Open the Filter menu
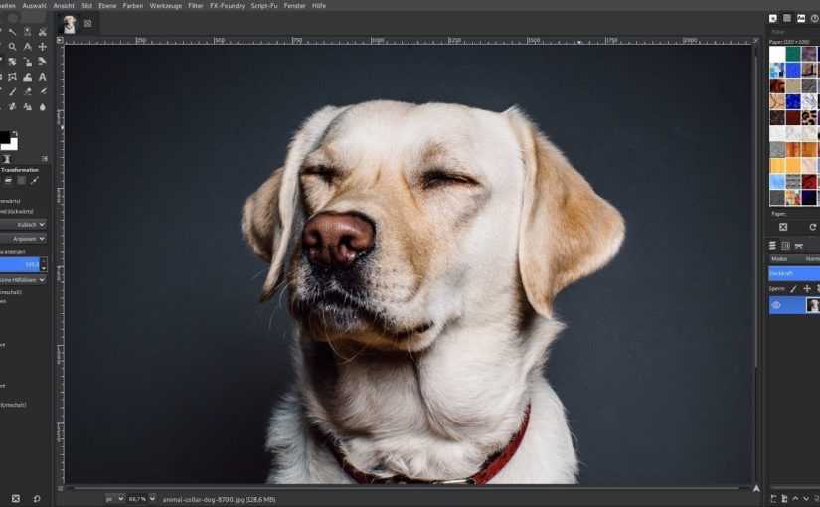 [196, 6]
